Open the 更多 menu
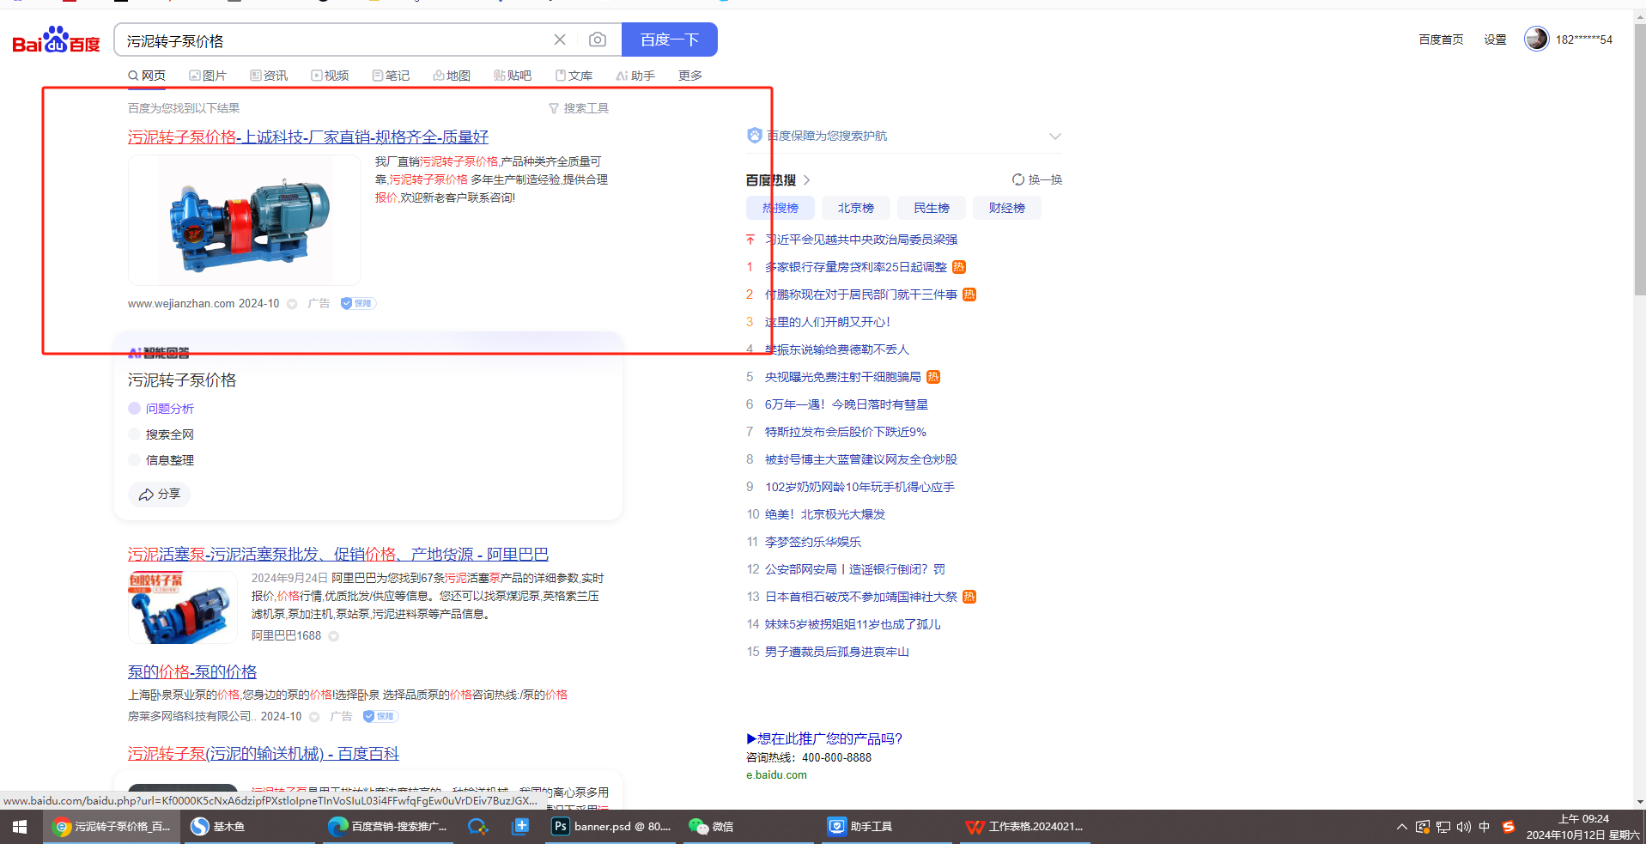Viewport: 1646px width, 844px height. (x=689, y=76)
